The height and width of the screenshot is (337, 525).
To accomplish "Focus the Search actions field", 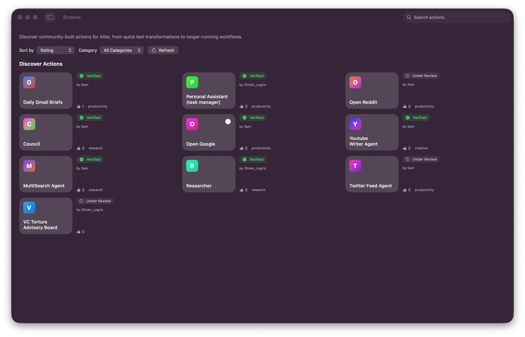I will tap(457, 17).
